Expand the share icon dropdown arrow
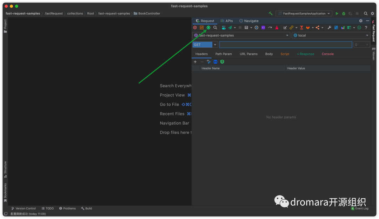 [x=322, y=28]
